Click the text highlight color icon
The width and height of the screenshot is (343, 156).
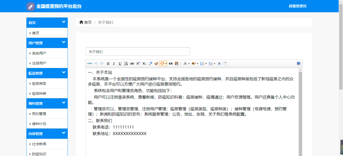(x=193, y=63)
